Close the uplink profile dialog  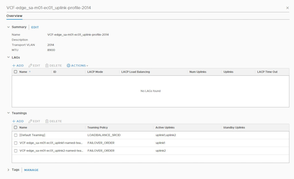pyautogui.click(x=287, y=8)
